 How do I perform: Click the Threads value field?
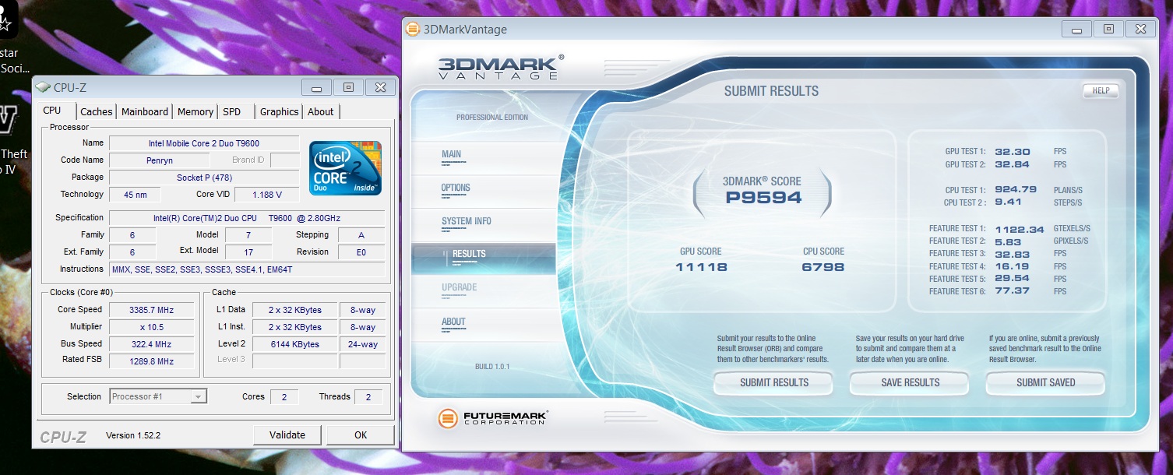click(368, 397)
